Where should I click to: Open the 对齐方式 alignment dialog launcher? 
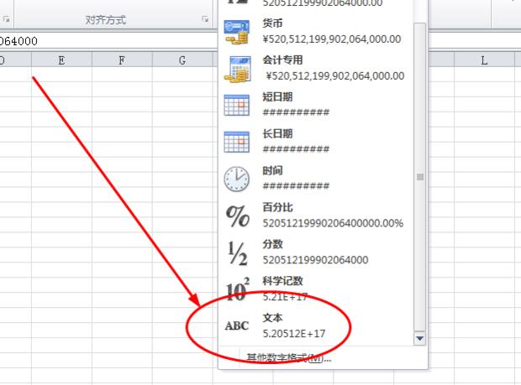tap(204, 19)
